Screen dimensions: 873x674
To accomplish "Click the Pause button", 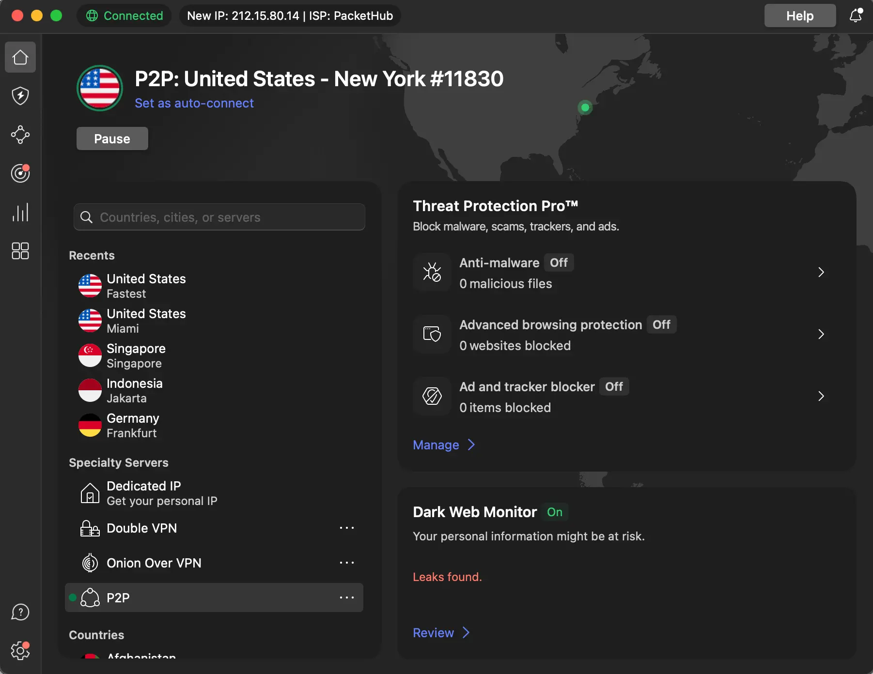I will point(112,138).
